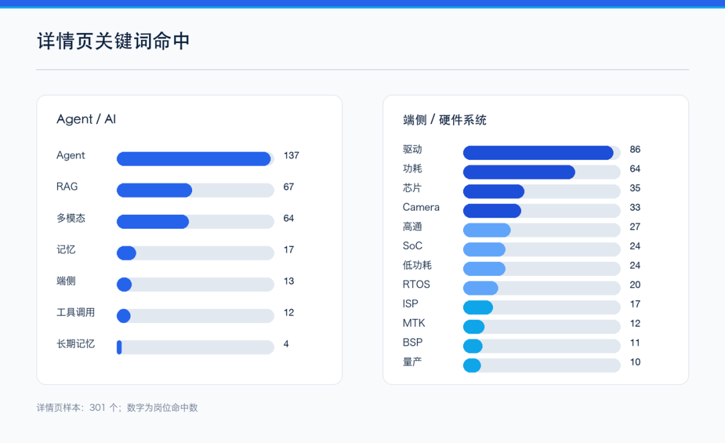Click the 端侧 / 硬件系统 card heading
The image size is (725, 443).
pos(444,120)
